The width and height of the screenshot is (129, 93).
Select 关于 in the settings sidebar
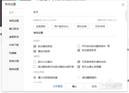(x=11, y=13)
